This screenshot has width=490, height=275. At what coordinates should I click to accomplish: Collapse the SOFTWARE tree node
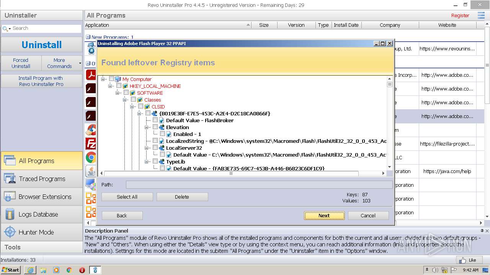(118, 93)
